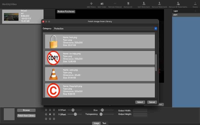Select the ft4.avi video thumbnail
200x125 pixels.
(x=11, y=17)
